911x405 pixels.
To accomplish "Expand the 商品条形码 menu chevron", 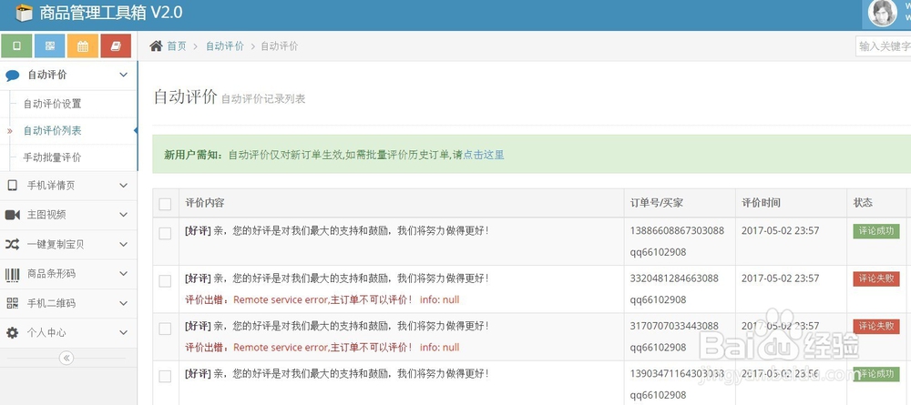I will click(123, 274).
